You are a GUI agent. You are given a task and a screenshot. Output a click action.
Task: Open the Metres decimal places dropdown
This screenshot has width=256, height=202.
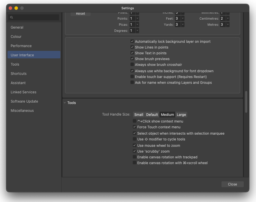(x=228, y=24)
